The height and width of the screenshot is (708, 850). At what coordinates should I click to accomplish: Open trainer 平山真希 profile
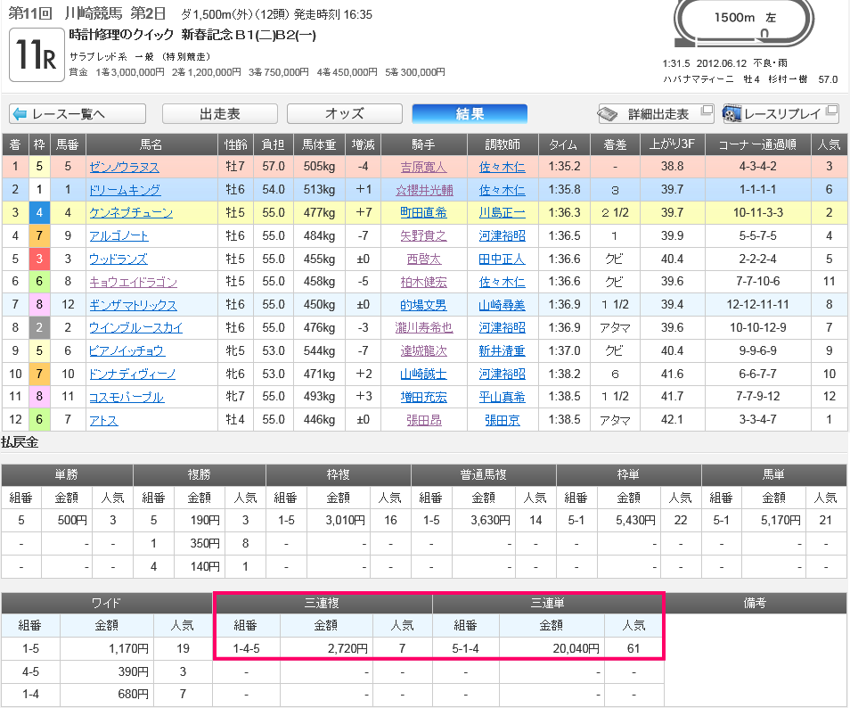pyautogui.click(x=502, y=397)
